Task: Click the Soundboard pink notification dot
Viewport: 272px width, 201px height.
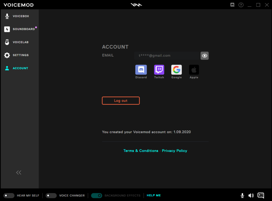Action: point(36,27)
